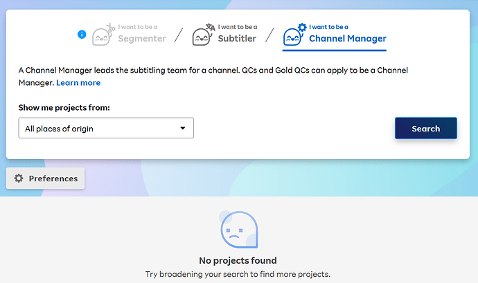The height and width of the screenshot is (283, 478).
Task: Click the sad ghost No projects illustration
Action: point(239,230)
